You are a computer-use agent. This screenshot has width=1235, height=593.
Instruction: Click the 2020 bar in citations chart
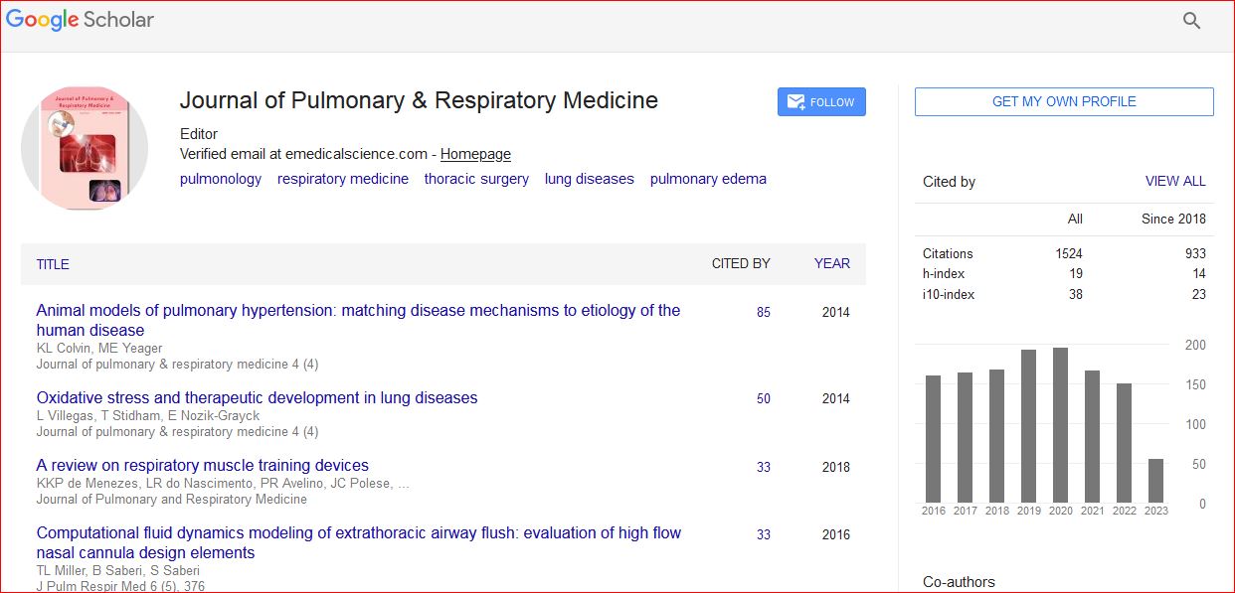coord(1060,425)
